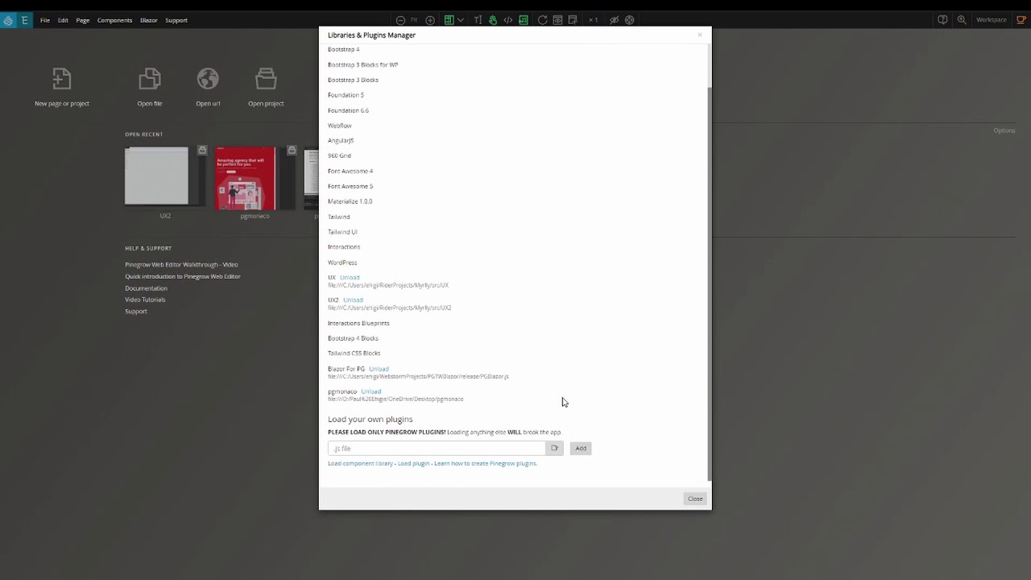Click the E mode icon beside the logo
Viewport: 1031px width, 580px height.
point(25,20)
